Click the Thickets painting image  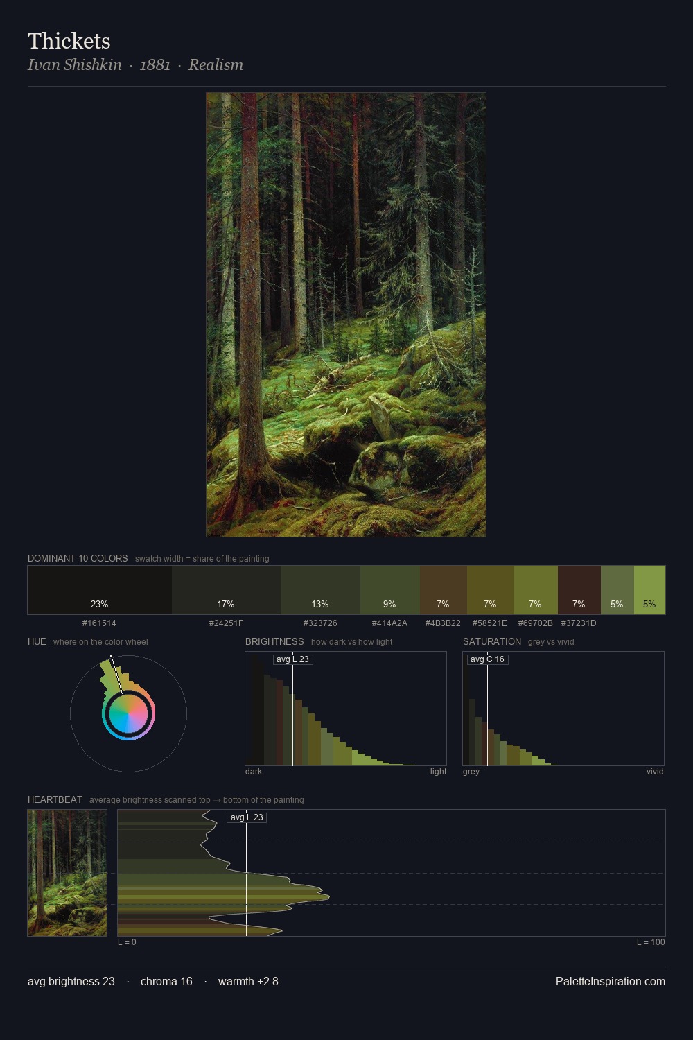coord(346,315)
